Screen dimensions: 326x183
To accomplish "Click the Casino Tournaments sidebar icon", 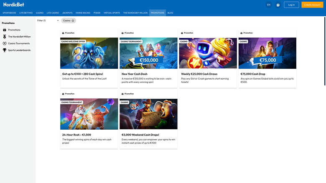I will tap(5, 43).
